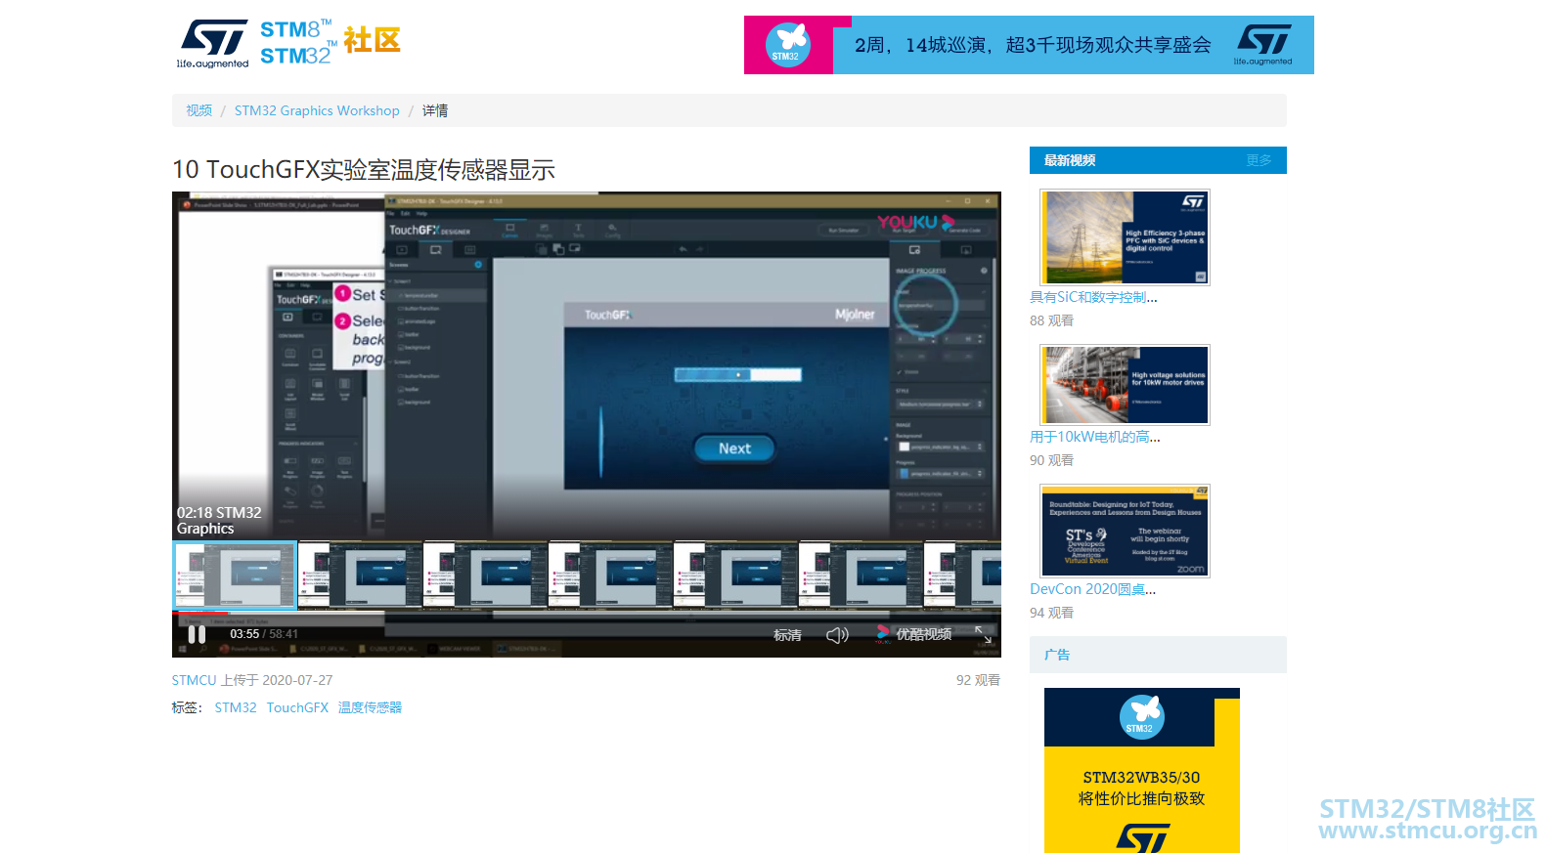Click the video title 10 TouchGFX实验室温度传感器显示
This screenshot has height=853, width=1546.
click(x=364, y=170)
